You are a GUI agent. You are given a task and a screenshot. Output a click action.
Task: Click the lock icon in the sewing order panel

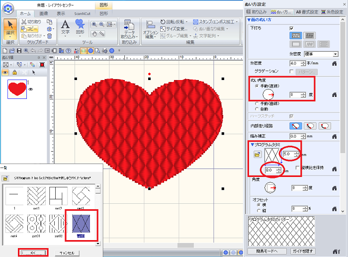tap(14, 72)
